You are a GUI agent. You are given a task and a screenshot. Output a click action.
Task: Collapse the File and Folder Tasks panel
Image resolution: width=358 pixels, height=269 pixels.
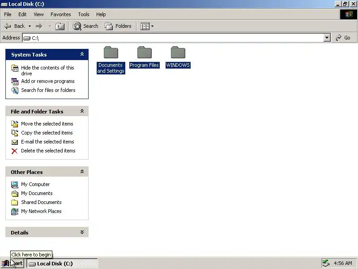[82, 111]
